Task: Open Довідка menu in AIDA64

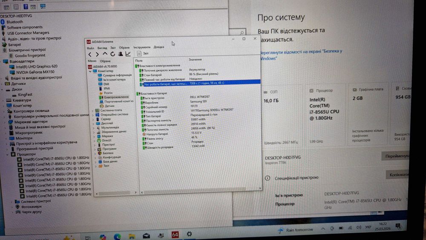Action: [x=159, y=47]
